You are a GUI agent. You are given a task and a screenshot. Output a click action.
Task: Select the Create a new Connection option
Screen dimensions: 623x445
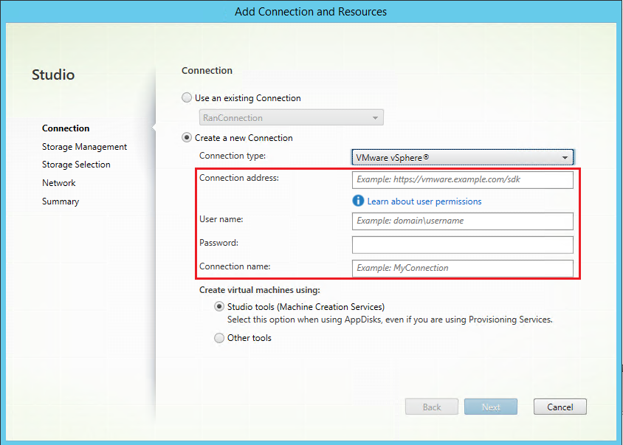click(x=187, y=137)
